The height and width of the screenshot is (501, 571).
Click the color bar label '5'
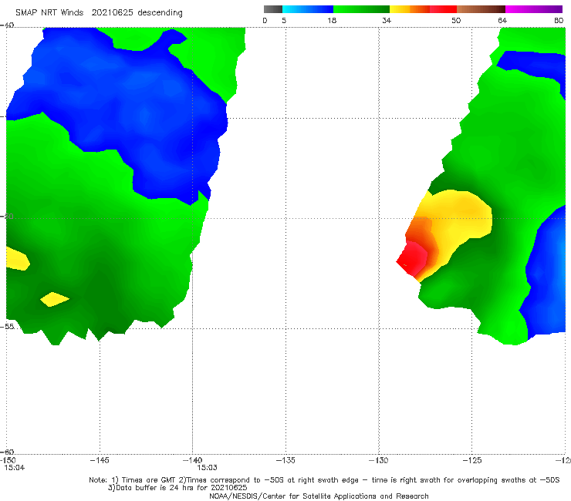[x=284, y=20]
